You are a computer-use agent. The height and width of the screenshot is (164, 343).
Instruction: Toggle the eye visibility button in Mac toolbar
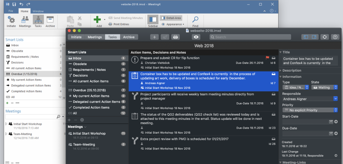196,37
